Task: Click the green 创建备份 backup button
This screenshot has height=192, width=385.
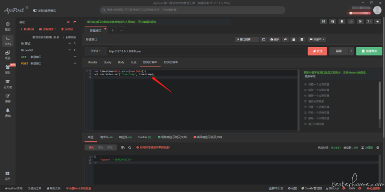Action: (x=369, y=51)
